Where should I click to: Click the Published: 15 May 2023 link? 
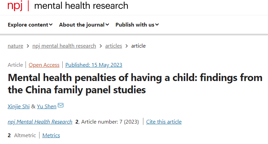[x=94, y=65]
